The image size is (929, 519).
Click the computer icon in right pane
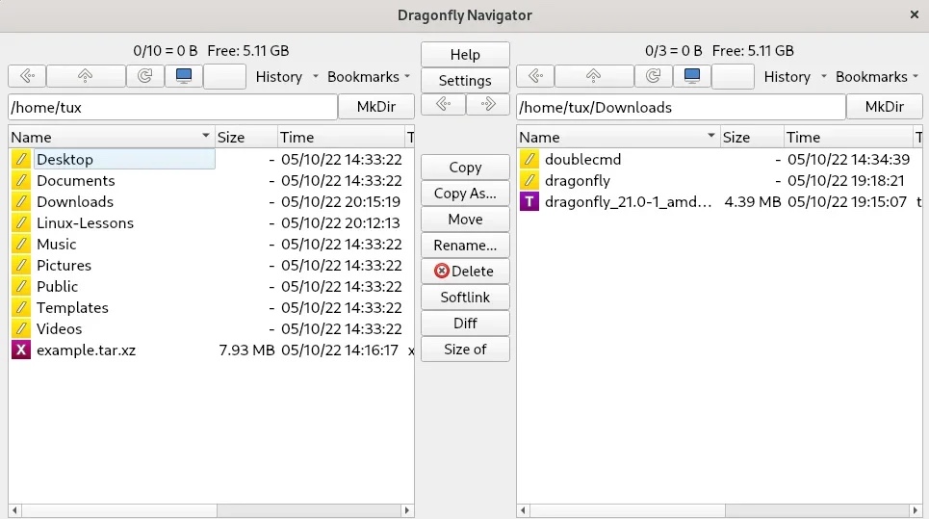692,76
